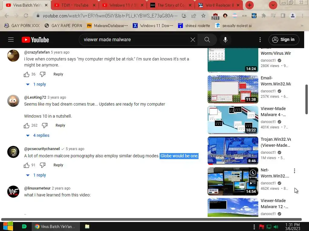
Task: Like the comment by @crazyfatefan
Action: coord(27,74)
